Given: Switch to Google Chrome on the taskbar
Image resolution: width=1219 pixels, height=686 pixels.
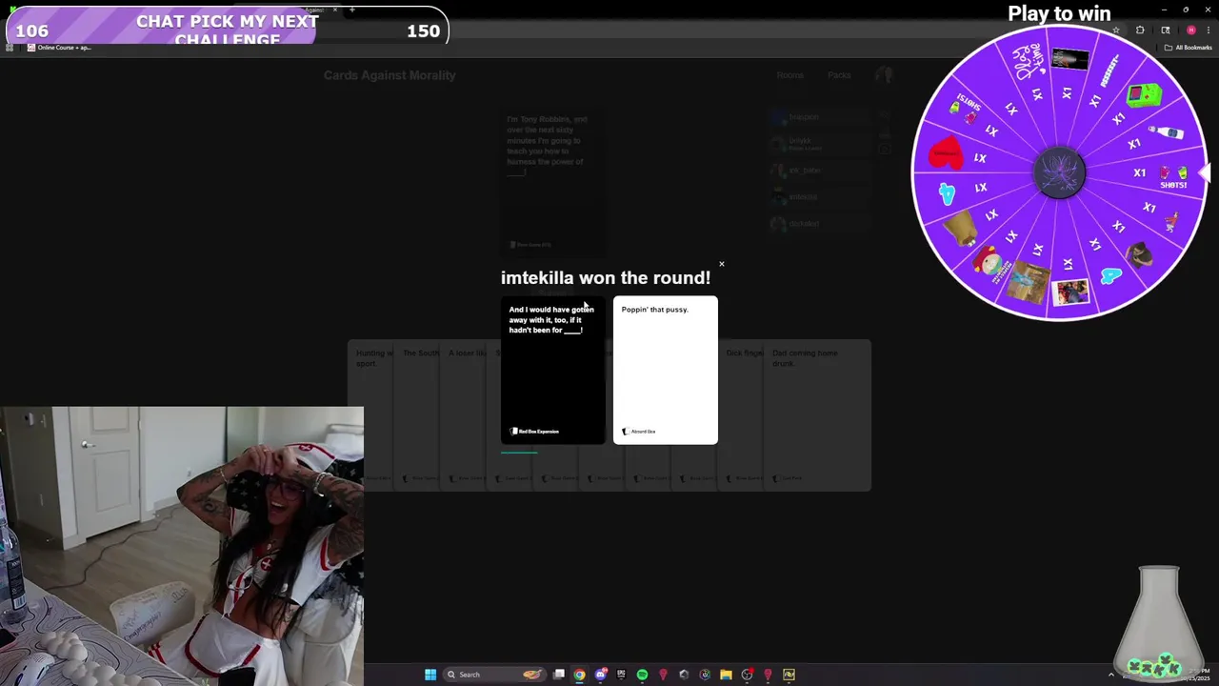Looking at the screenshot, I should [x=579, y=675].
